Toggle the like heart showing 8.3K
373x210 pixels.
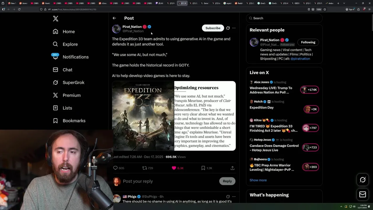[174, 168]
